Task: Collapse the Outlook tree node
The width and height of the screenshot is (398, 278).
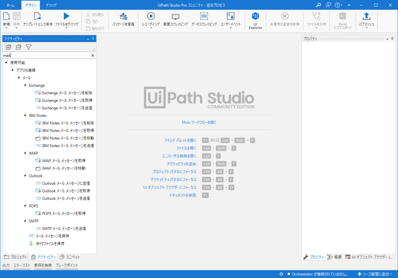Action: (25, 176)
